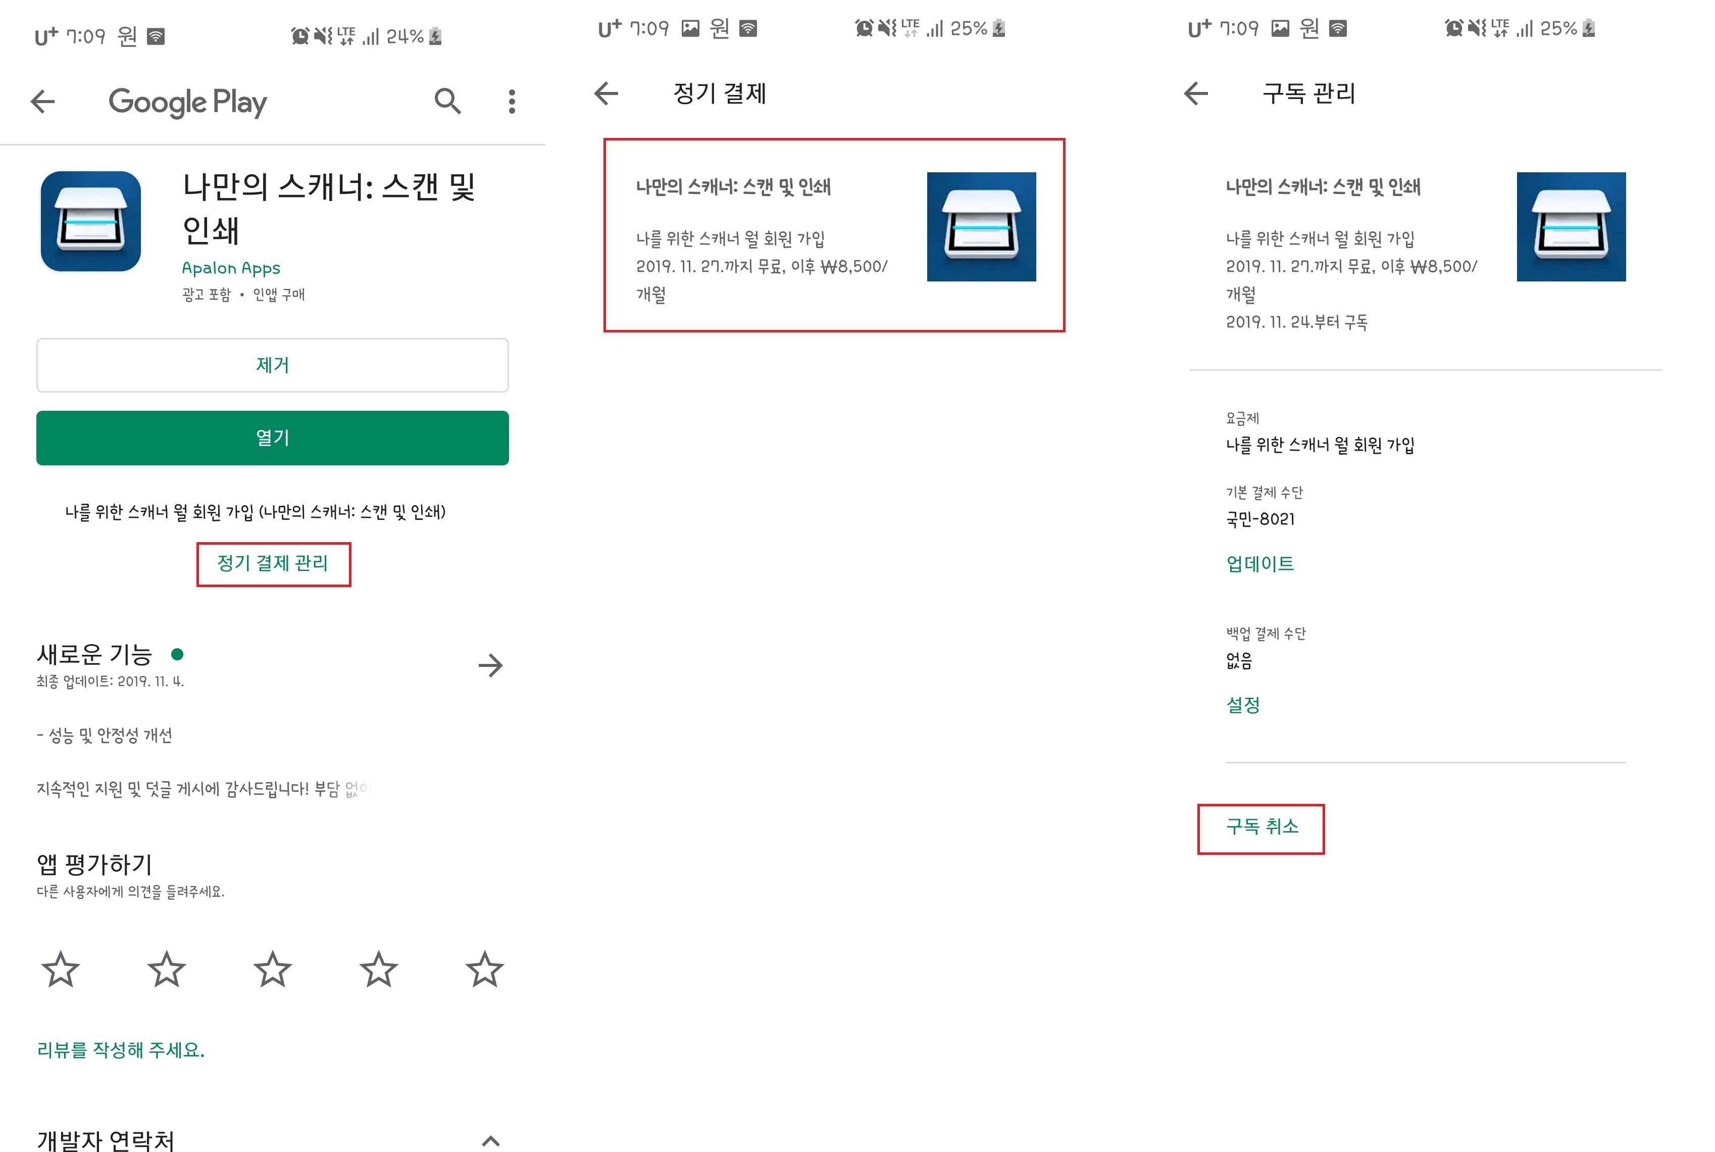Open 정기 결제 관리 link
The height and width of the screenshot is (1152, 1715).
click(x=273, y=563)
